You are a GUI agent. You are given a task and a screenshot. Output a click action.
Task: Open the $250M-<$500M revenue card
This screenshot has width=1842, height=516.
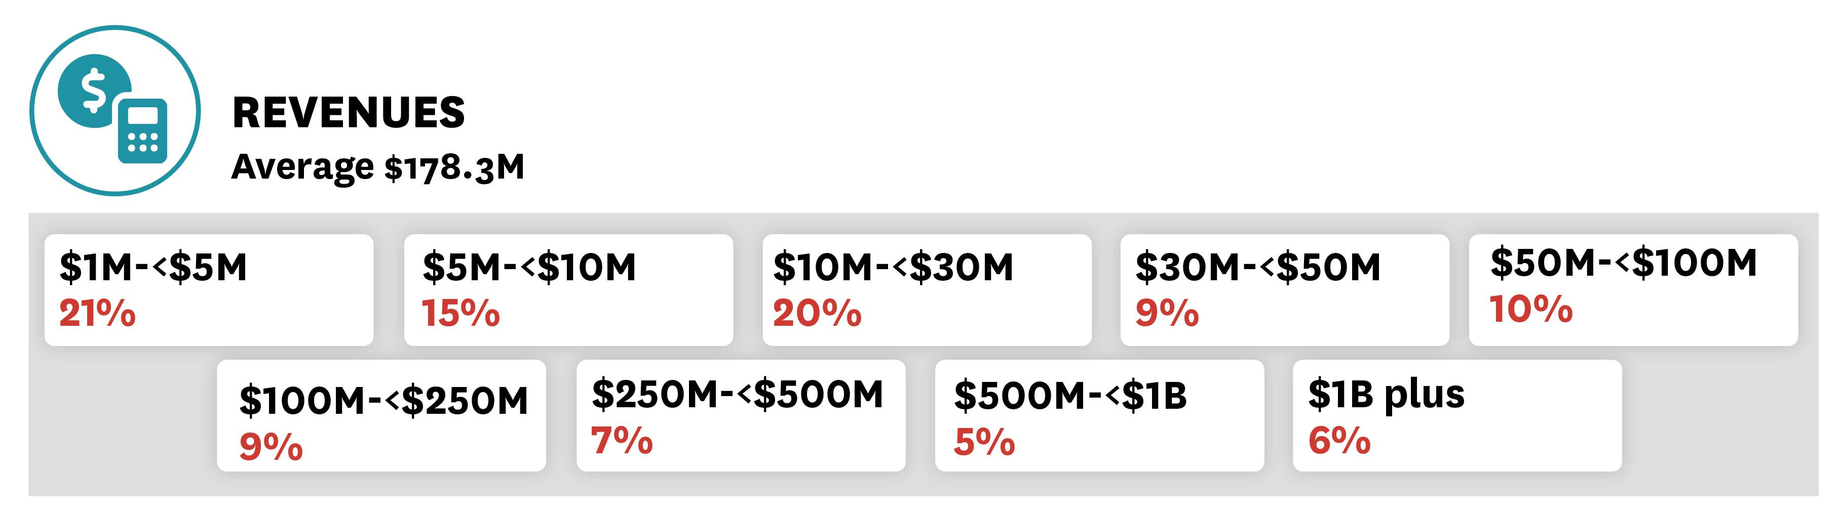point(741,415)
